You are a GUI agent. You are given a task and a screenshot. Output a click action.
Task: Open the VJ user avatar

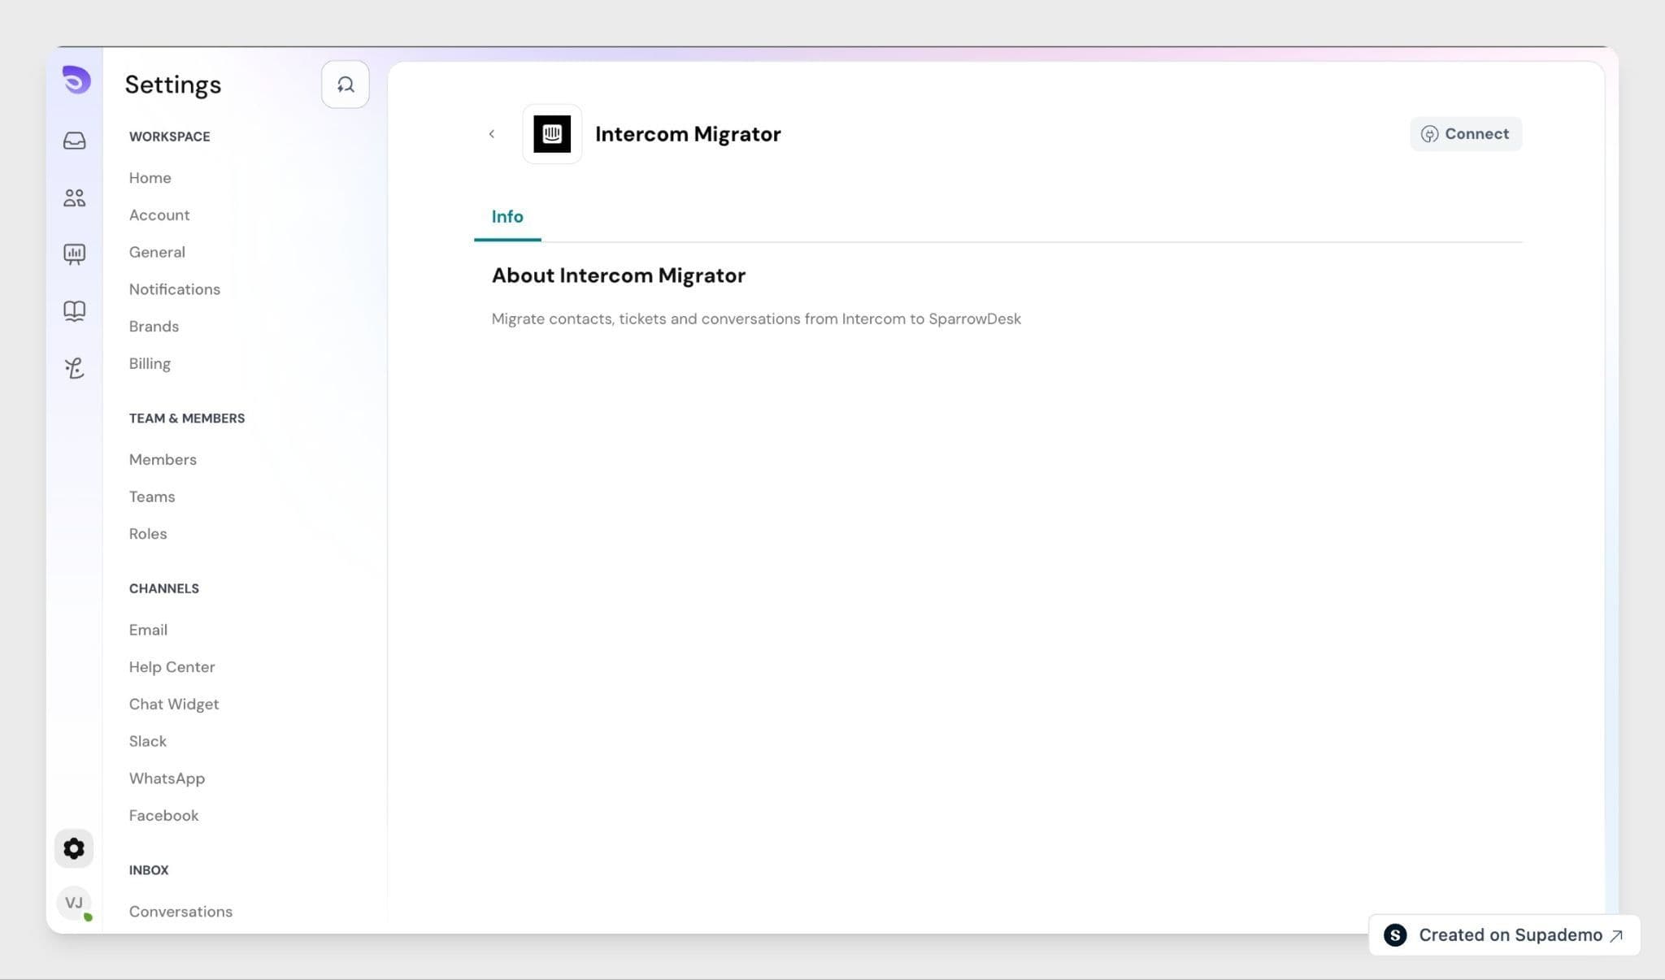[74, 903]
